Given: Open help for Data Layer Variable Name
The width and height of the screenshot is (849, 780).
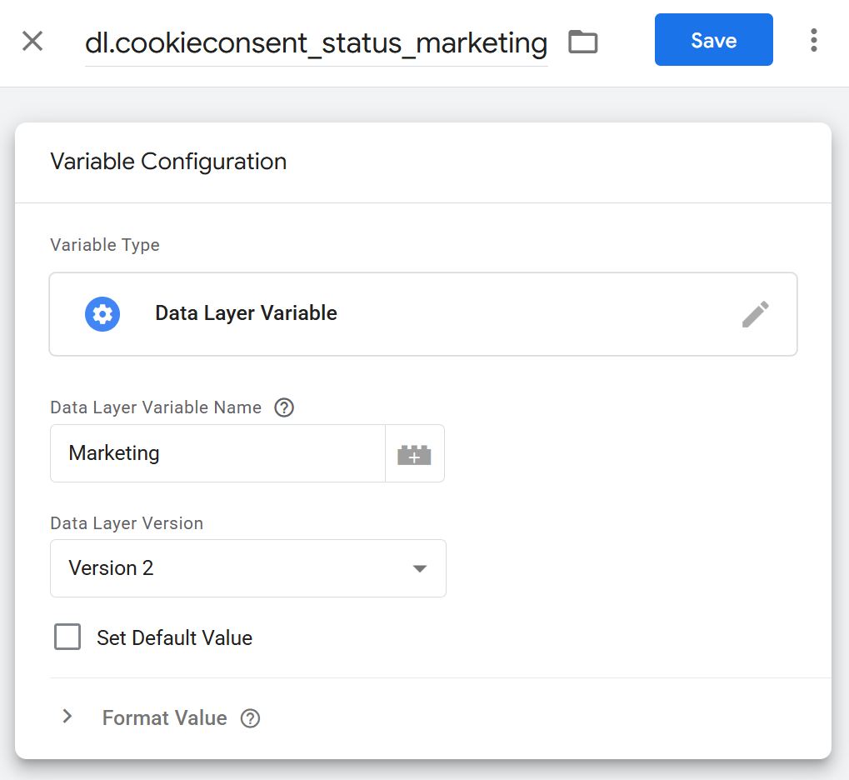Looking at the screenshot, I should [x=284, y=407].
